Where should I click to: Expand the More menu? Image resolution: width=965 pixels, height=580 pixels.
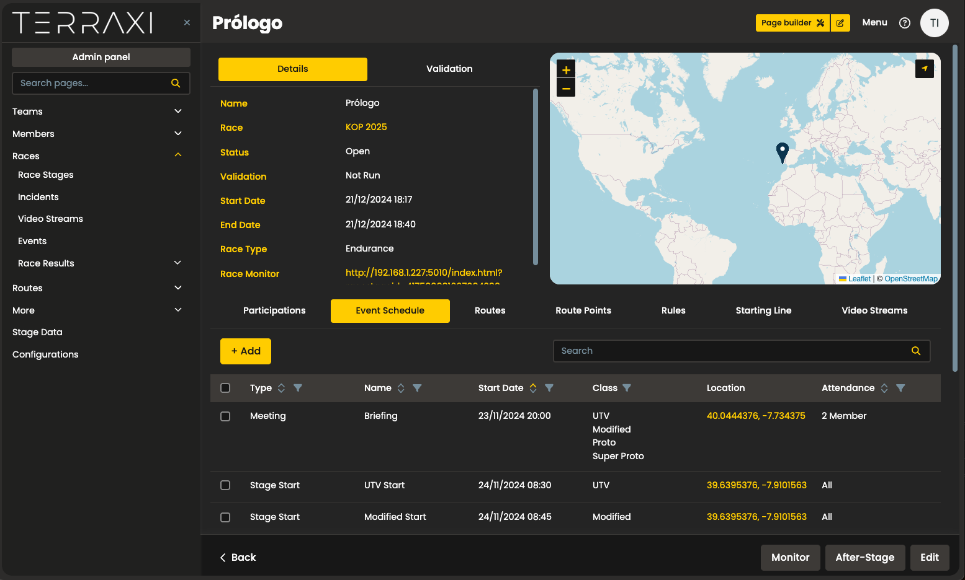coord(178,310)
